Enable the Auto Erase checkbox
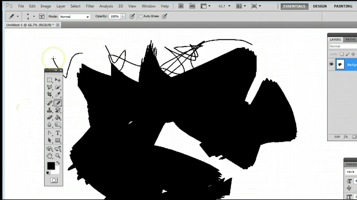 (x=141, y=16)
